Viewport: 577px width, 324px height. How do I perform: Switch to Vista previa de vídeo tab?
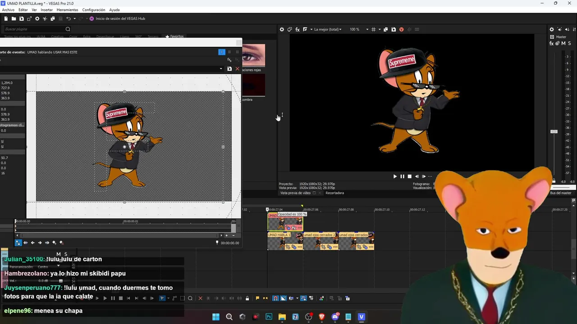coord(295,193)
